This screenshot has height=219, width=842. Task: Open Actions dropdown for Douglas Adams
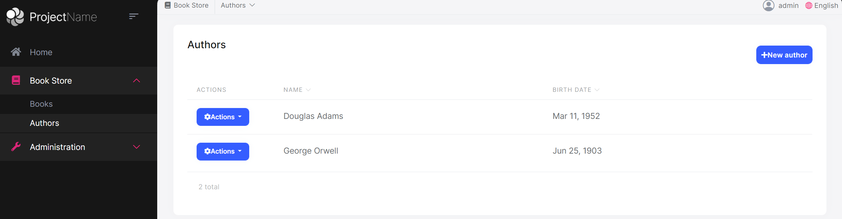tap(223, 117)
